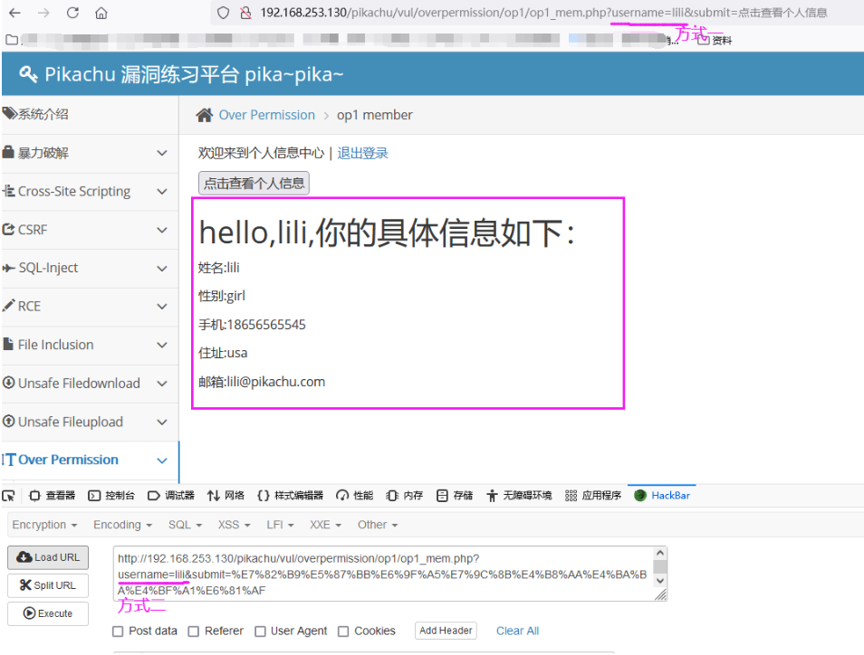Click the Firefox home icon
The image size is (864, 655).
coord(100,13)
